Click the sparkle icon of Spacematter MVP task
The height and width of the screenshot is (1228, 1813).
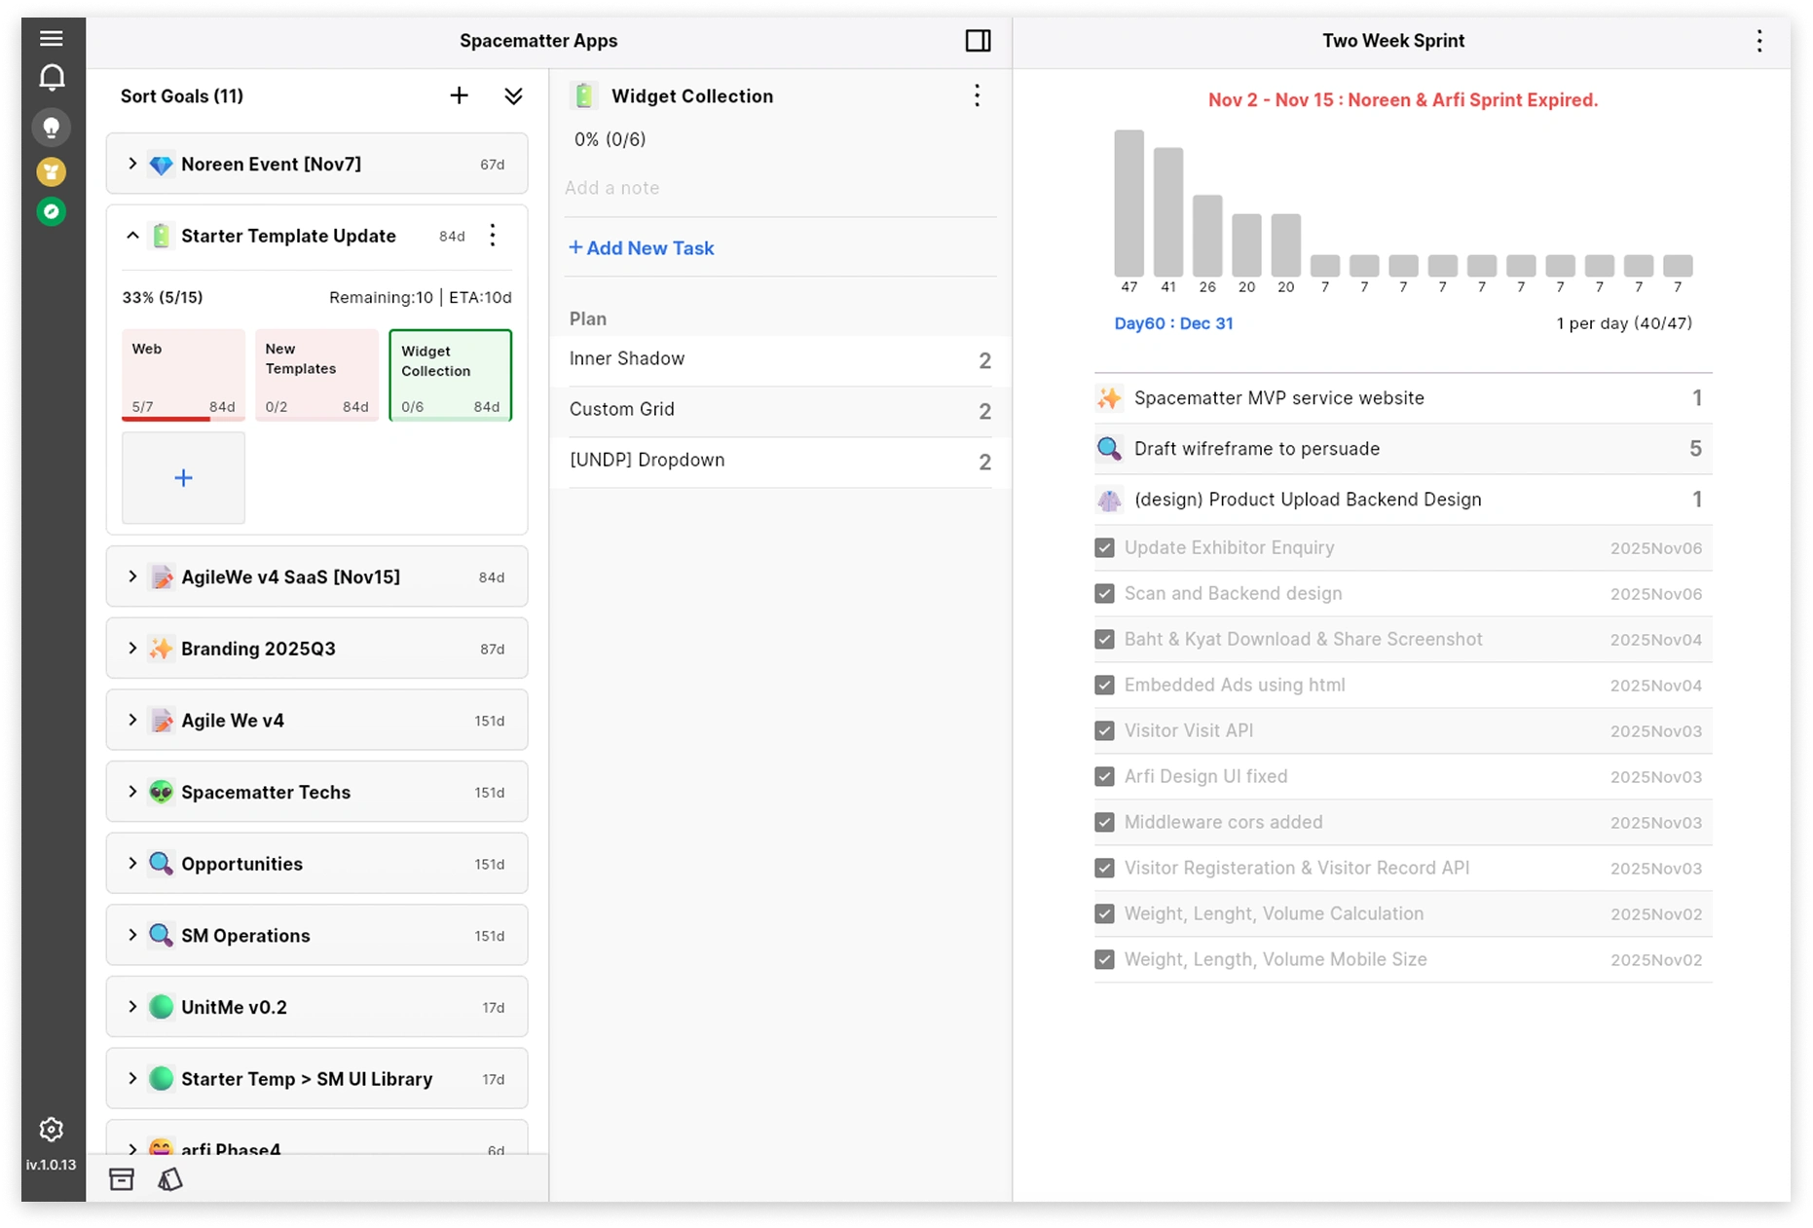point(1109,398)
